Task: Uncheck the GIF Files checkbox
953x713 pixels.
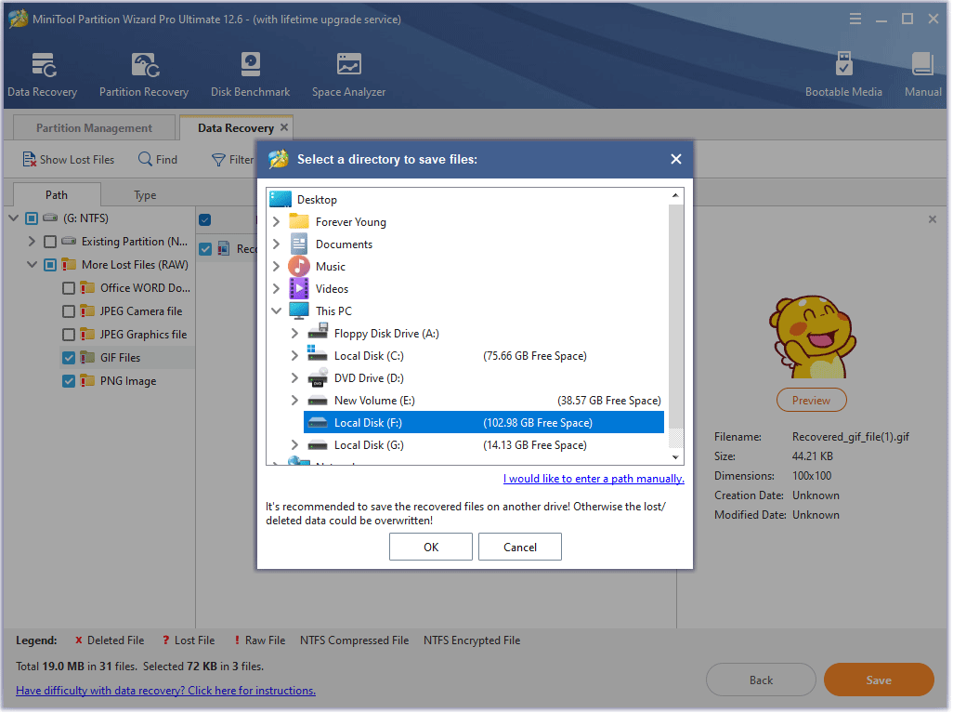Action: point(68,357)
